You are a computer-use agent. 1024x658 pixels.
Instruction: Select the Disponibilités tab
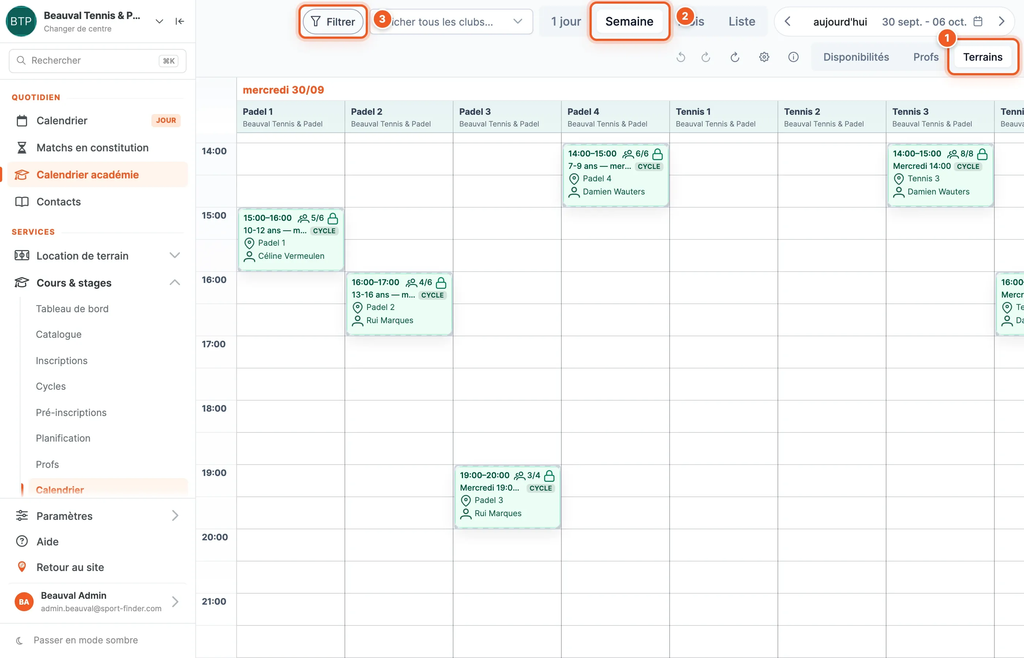tap(856, 57)
